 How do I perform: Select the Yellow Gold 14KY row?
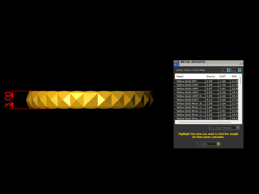(207, 88)
